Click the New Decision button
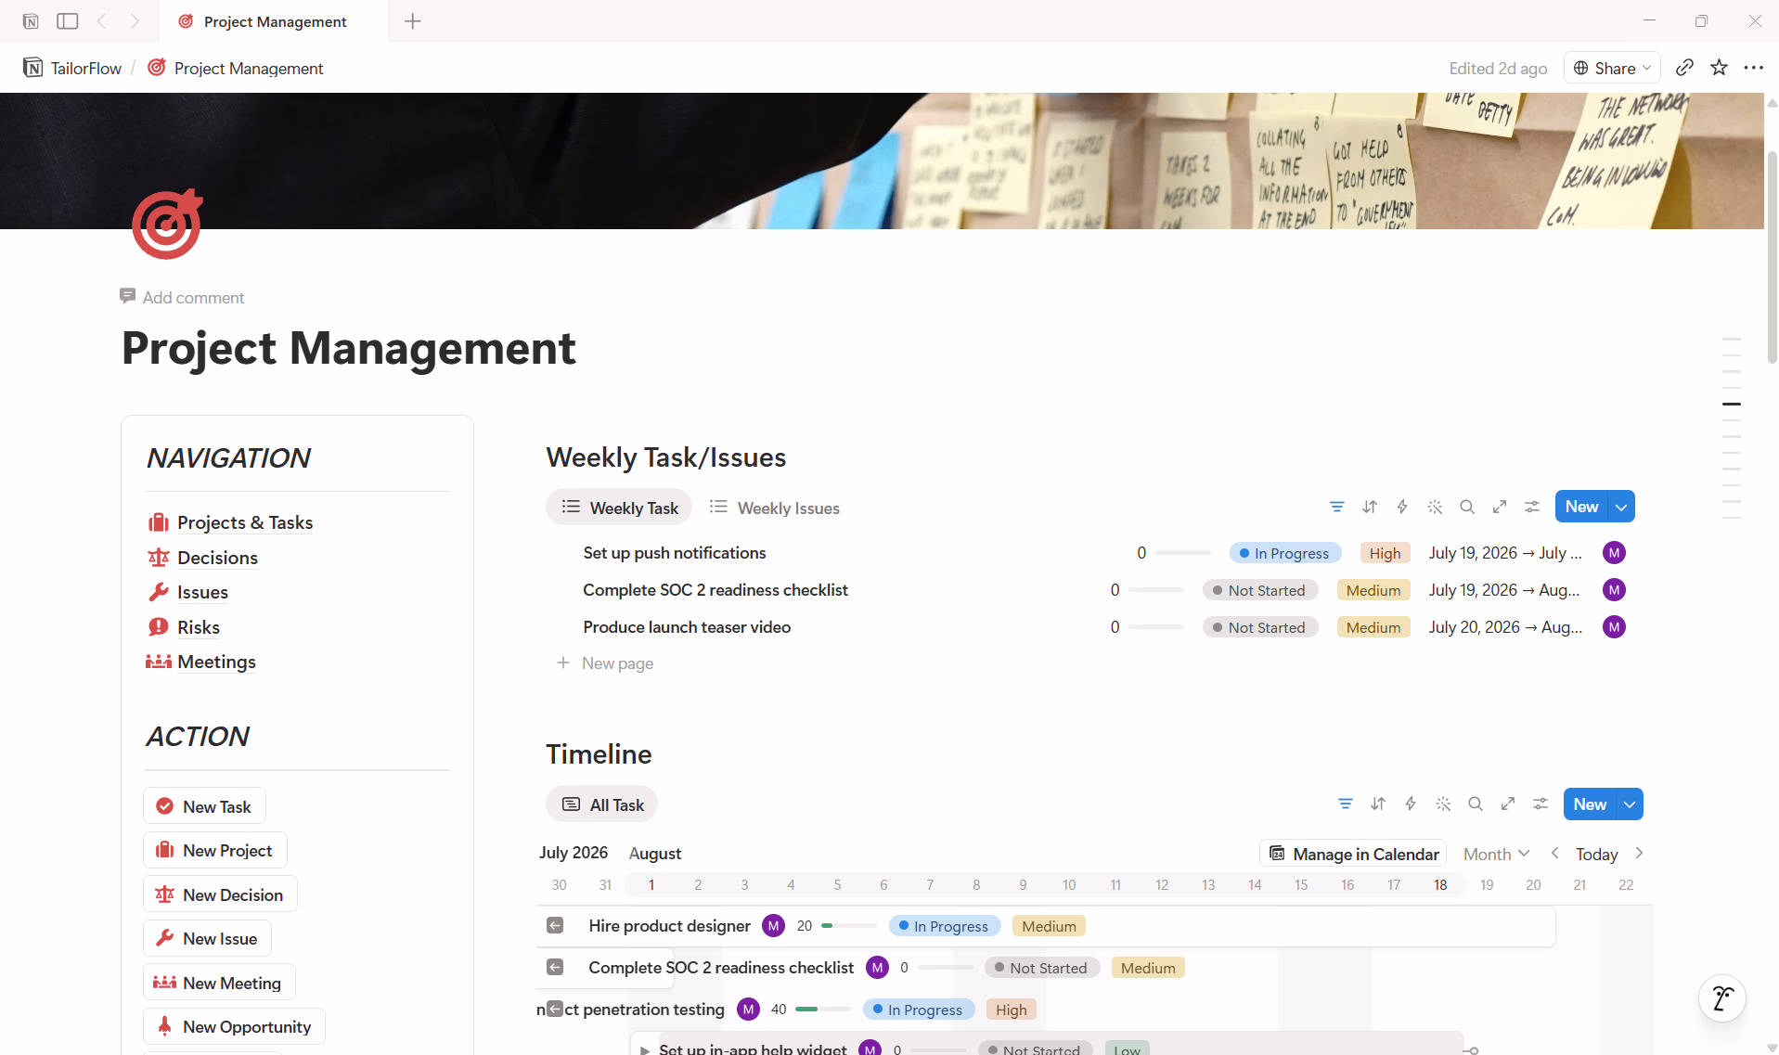1779x1055 pixels. (x=221, y=894)
